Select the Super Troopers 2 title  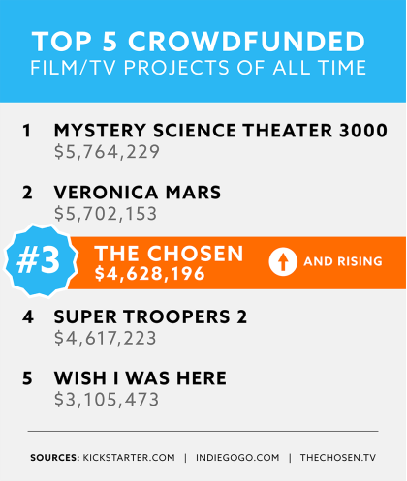click(x=150, y=316)
